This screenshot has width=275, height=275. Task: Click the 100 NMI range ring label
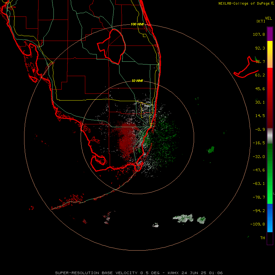tap(137, 24)
